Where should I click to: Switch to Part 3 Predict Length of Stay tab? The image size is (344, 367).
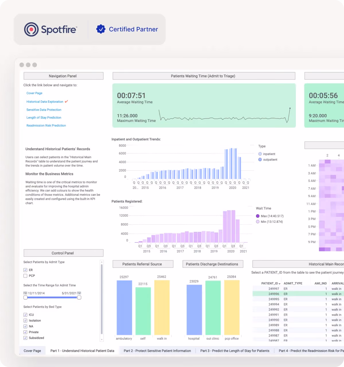tap(235, 351)
